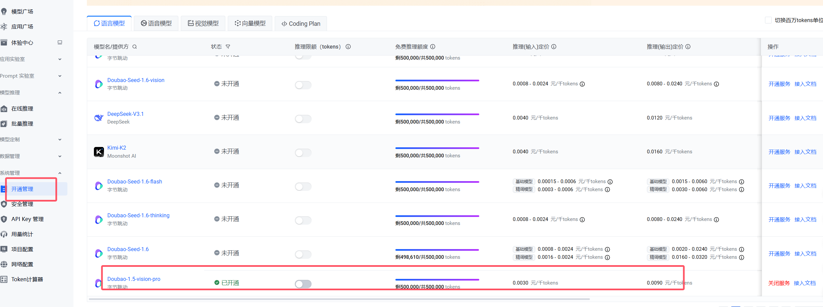Click the 网络配置 globe icon
The width and height of the screenshot is (823, 307).
pyautogui.click(x=4, y=264)
